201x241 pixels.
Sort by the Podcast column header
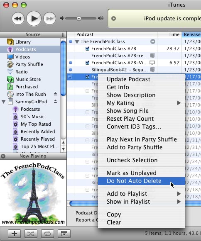coord(115,34)
